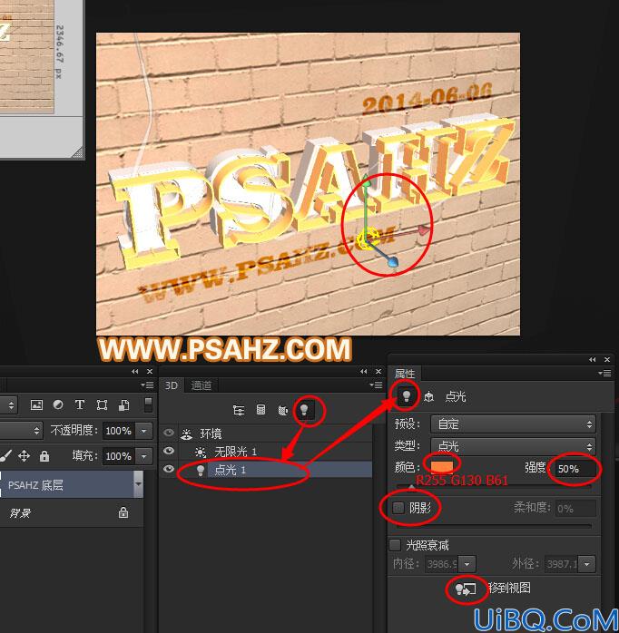Screen dimensions: 619x633
Task: Click the 填充 100% field
Action: click(x=119, y=456)
